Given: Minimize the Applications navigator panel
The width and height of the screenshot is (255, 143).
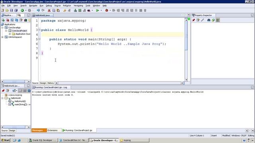Looking at the screenshot, I should pyautogui.click(x=28, y=15).
